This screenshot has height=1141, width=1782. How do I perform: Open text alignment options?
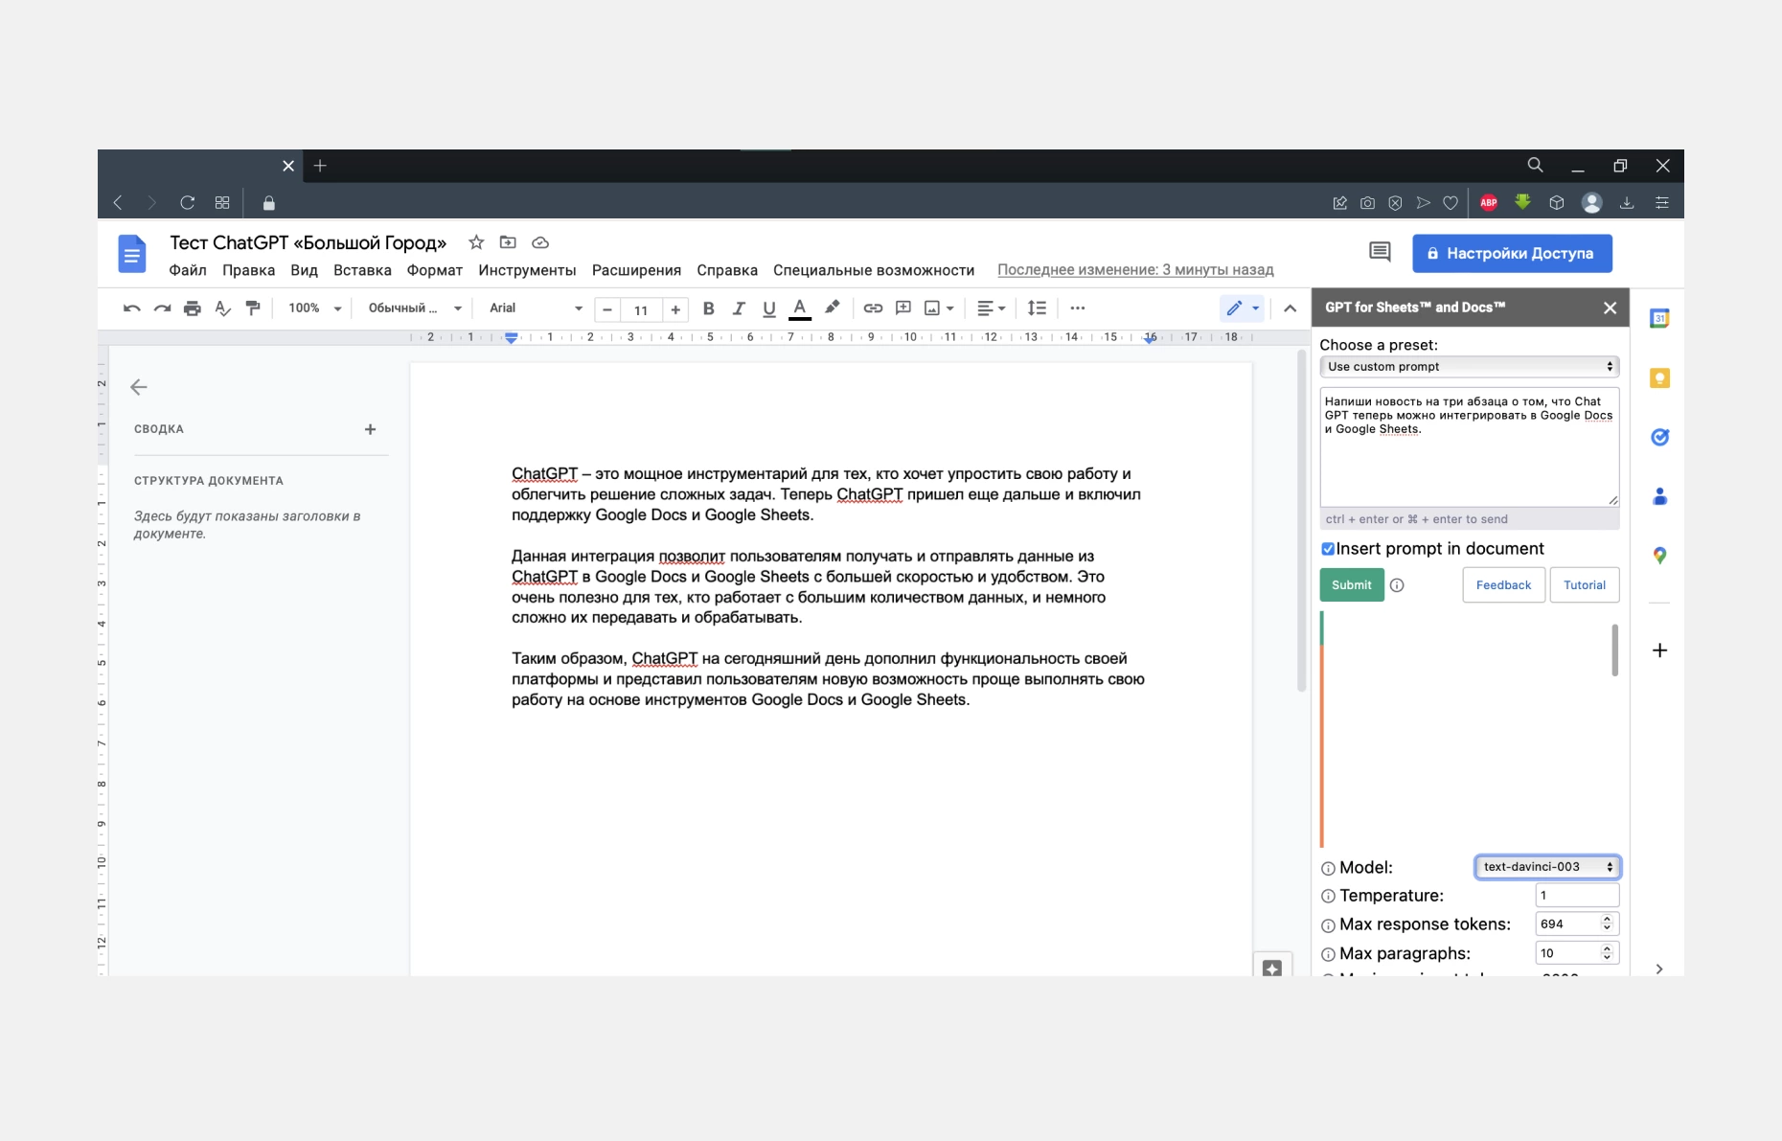pyautogui.click(x=991, y=308)
